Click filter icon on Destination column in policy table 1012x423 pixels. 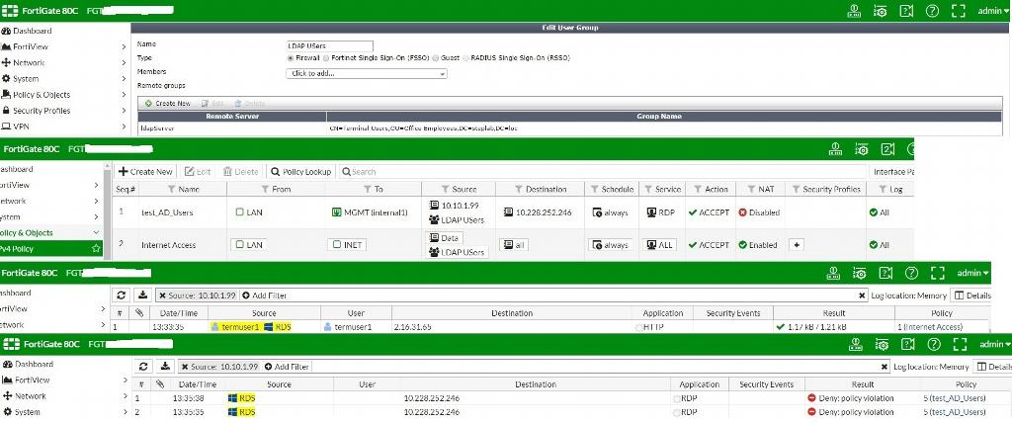(518, 189)
